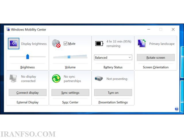Click the 'Display brightness' text
Screen dimensions: 184x138
[x=34, y=44]
